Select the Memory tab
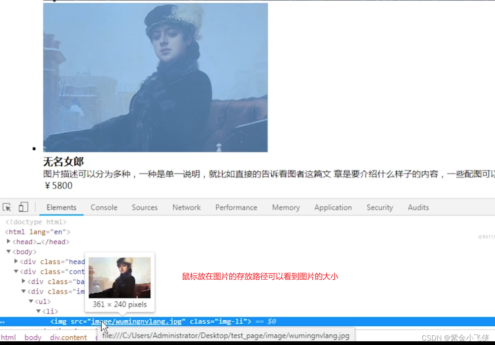 286,208
